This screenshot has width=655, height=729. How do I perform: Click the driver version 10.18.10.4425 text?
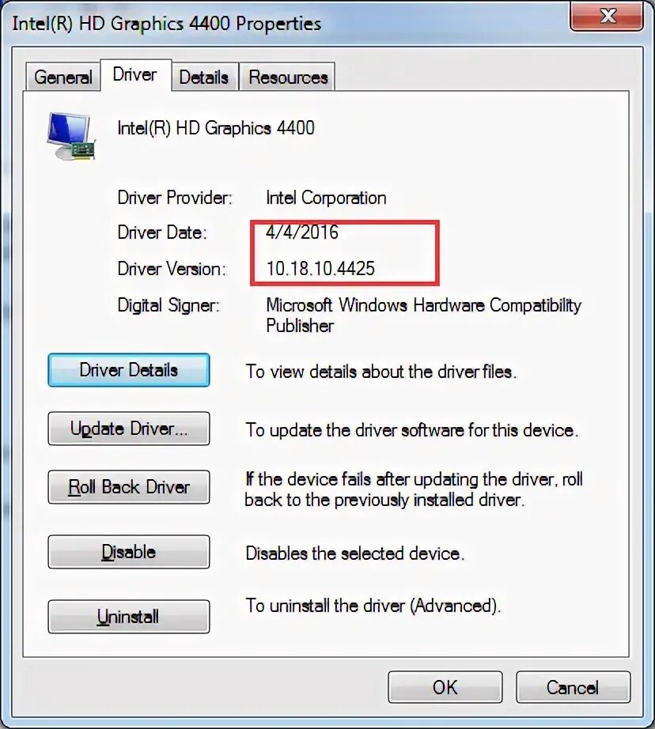320,268
